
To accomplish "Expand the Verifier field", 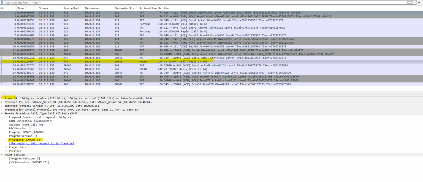I will click(6, 151).
